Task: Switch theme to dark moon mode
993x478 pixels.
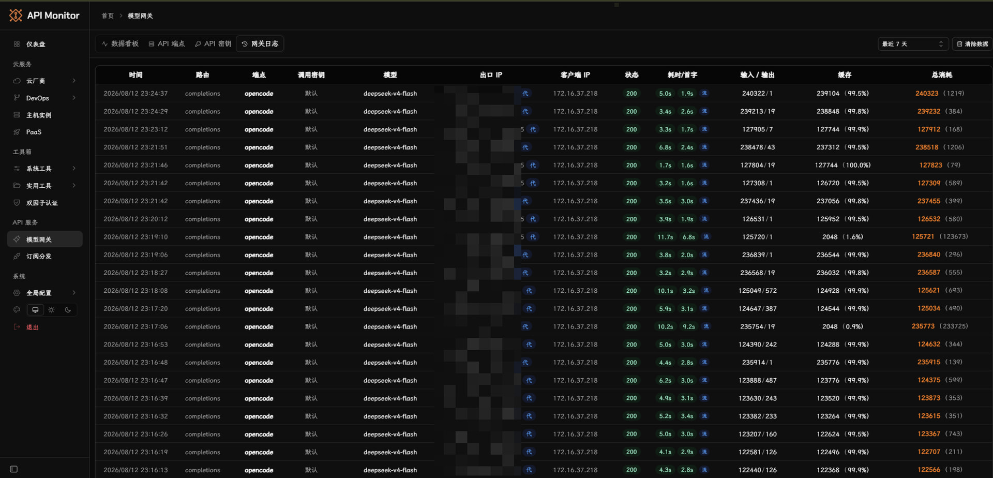Action: (x=68, y=310)
